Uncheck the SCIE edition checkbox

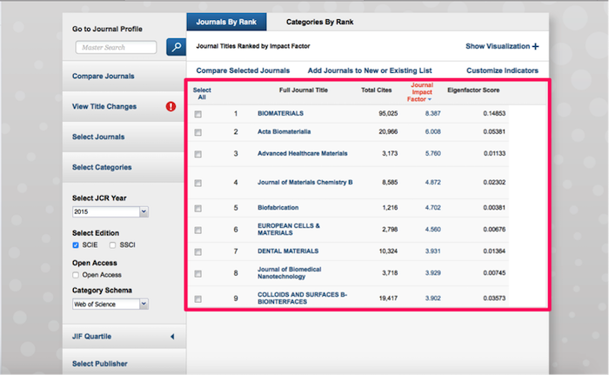coord(77,245)
